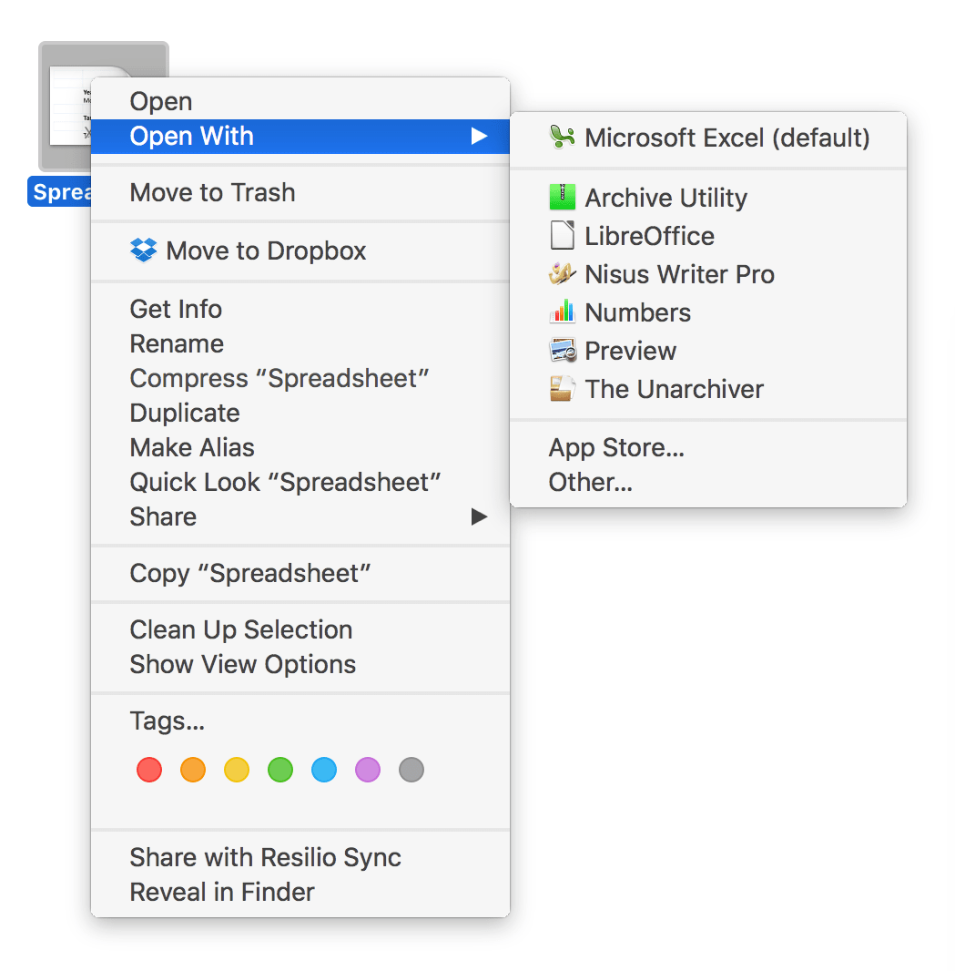Viewport: 955px width, 971px height.
Task: Choose App Store… in the submenu
Action: point(708,448)
